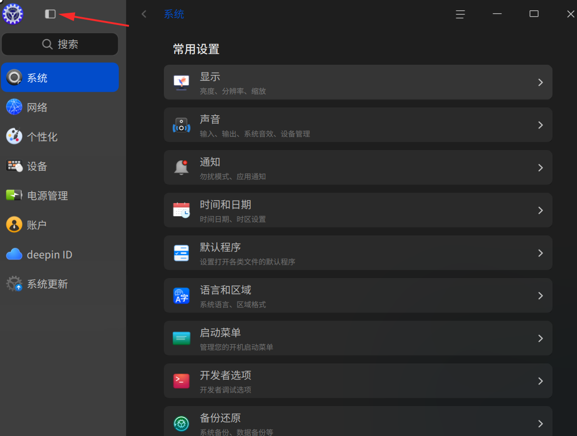The width and height of the screenshot is (577, 436).
Task: Open the hamburger main menu
Action: [x=460, y=14]
